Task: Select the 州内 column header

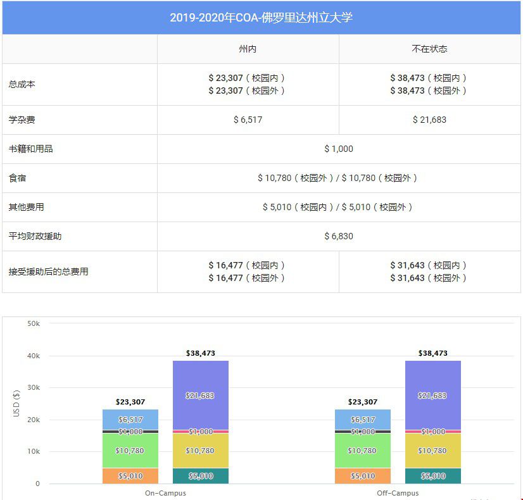Action: tap(248, 49)
